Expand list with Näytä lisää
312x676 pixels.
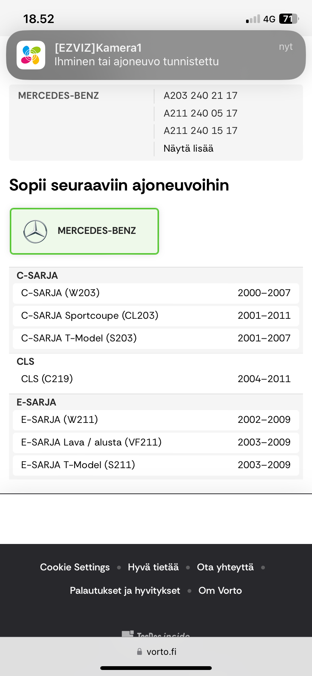tap(188, 149)
